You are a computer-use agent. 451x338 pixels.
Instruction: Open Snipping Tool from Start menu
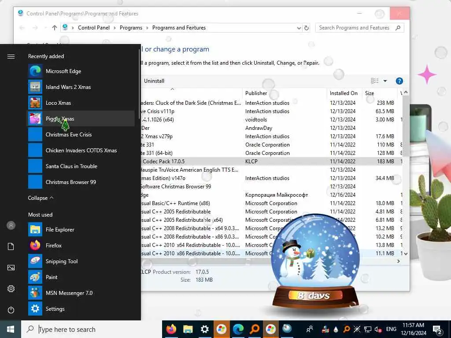(81, 261)
